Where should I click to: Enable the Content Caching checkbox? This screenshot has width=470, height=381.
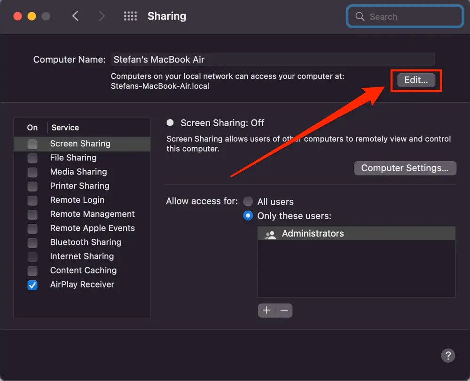coord(32,271)
